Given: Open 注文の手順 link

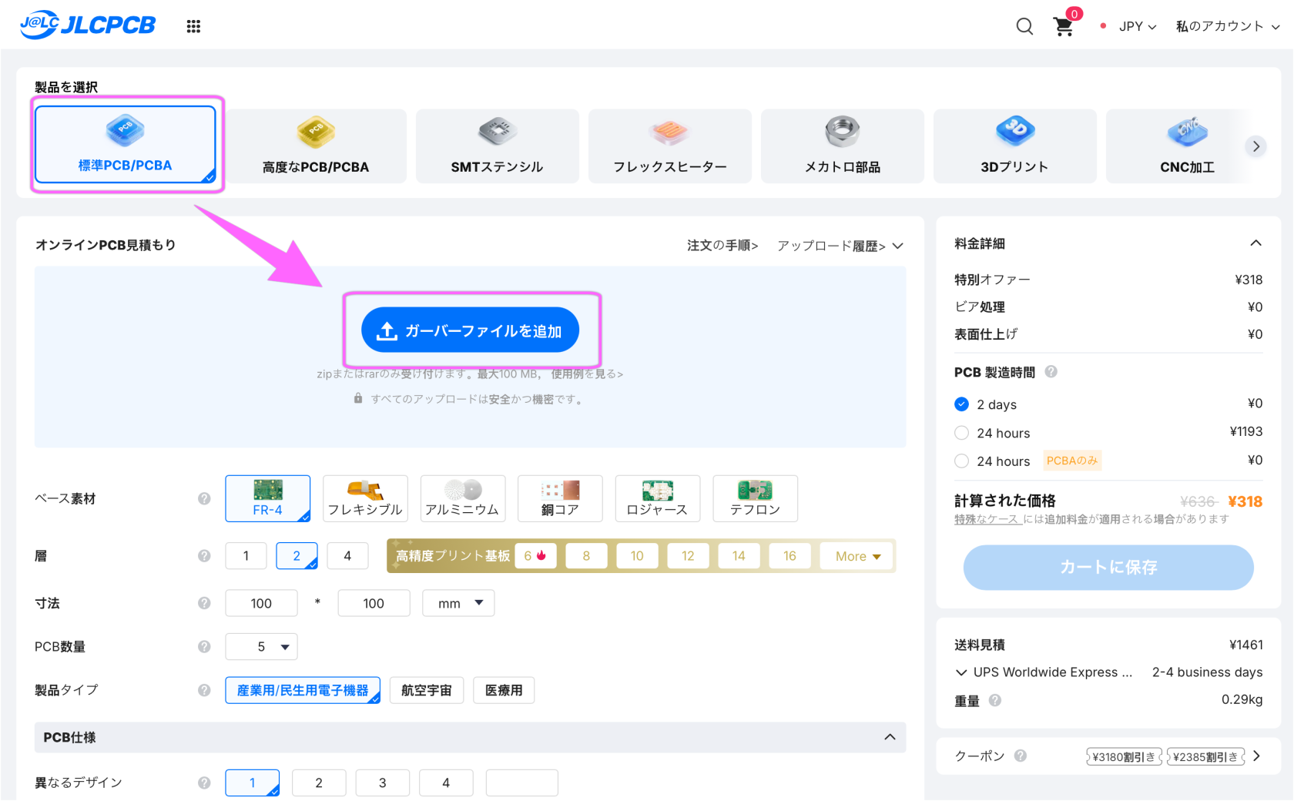Looking at the screenshot, I should pyautogui.click(x=722, y=246).
